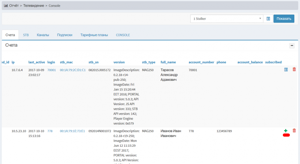Image resolution: width=300 pixels, height=164 pixels.
Task: Collapse the Счета panel with minus button
Action: pyautogui.click(x=292, y=46)
